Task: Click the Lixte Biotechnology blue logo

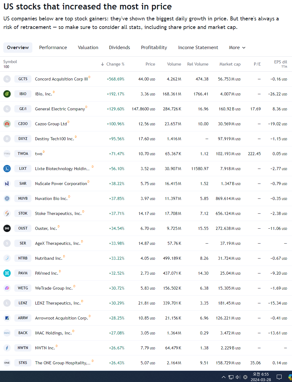Action: click(7, 169)
